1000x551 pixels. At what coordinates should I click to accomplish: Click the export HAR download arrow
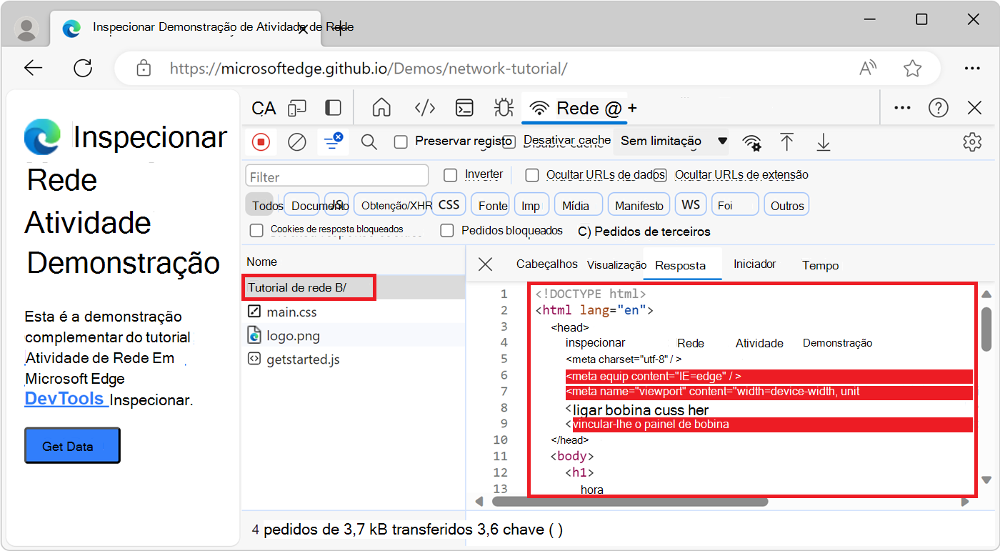pyautogui.click(x=824, y=142)
